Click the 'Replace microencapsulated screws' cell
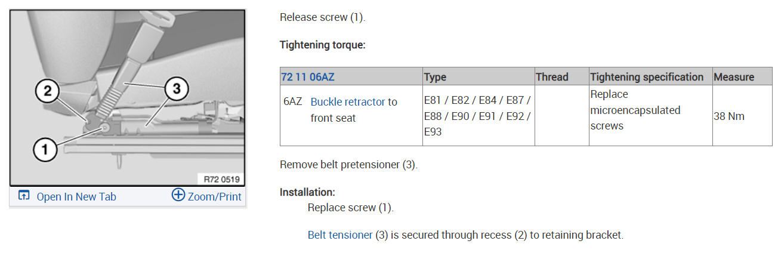 635,110
